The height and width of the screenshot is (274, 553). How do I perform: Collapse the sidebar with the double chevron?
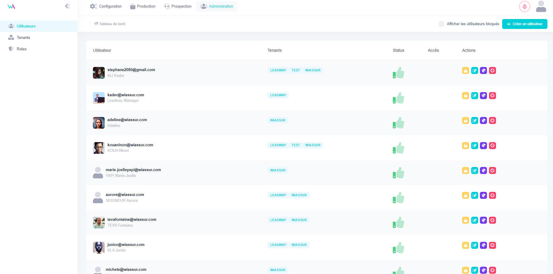coord(68,6)
